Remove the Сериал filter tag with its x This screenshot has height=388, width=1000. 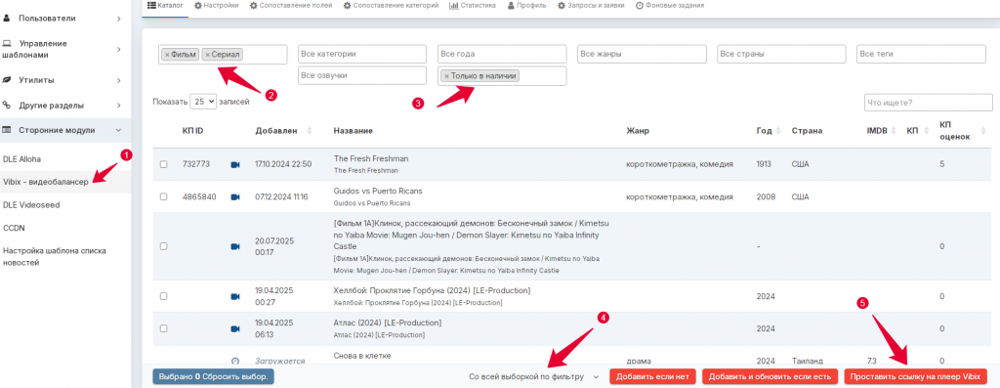[207, 55]
